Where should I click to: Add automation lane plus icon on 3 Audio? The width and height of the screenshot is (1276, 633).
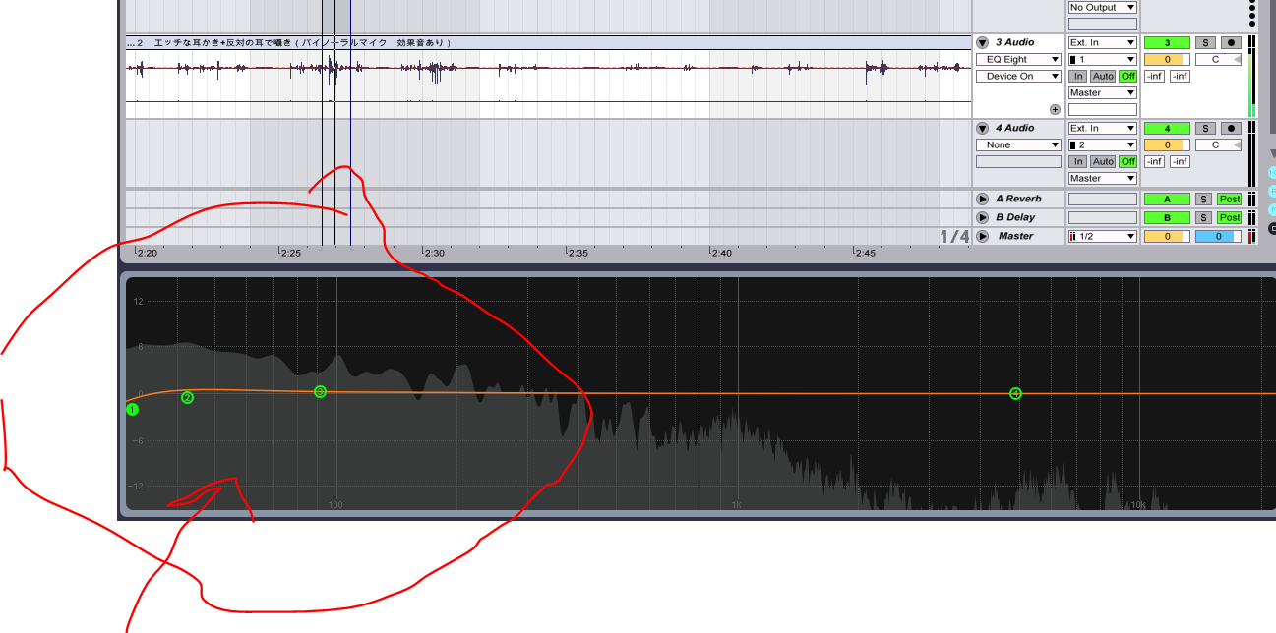click(1055, 110)
